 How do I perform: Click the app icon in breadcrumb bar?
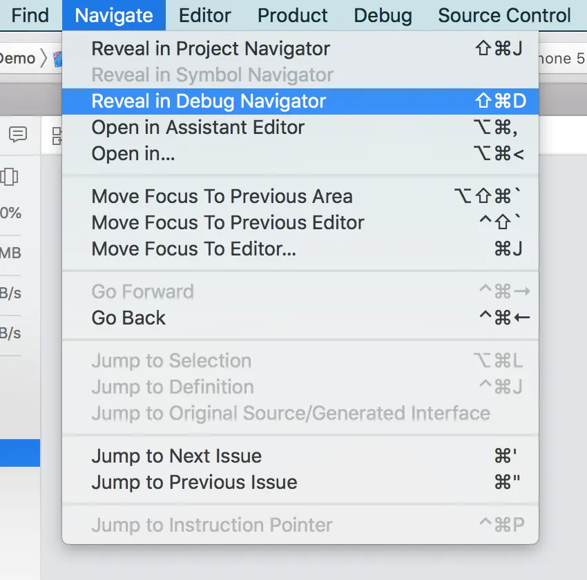click(x=57, y=59)
